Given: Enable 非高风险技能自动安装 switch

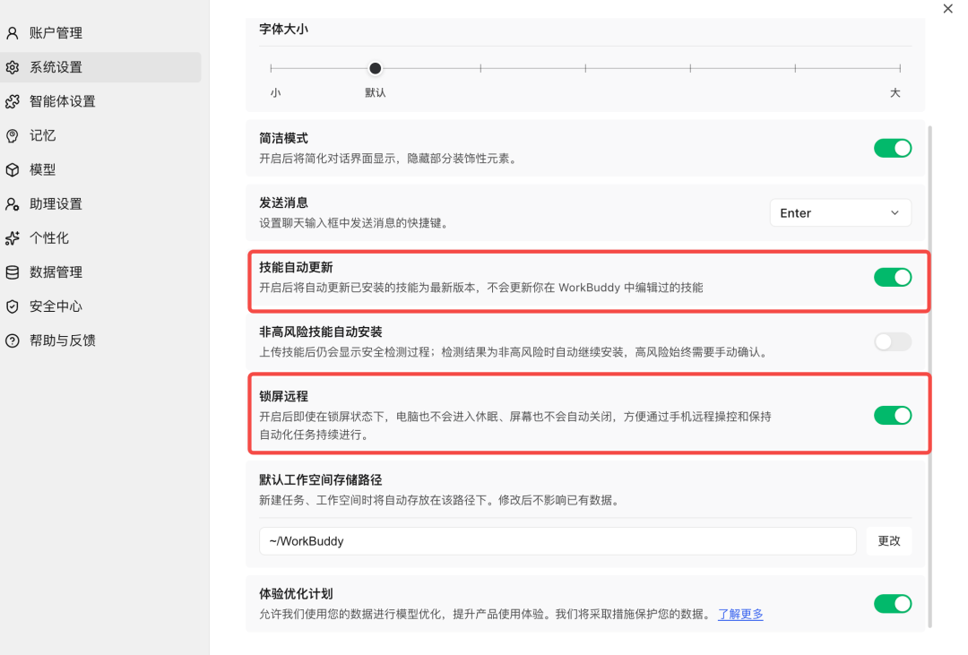Looking at the screenshot, I should coord(893,341).
